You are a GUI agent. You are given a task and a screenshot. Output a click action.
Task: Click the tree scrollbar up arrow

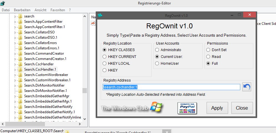tap(85, 16)
